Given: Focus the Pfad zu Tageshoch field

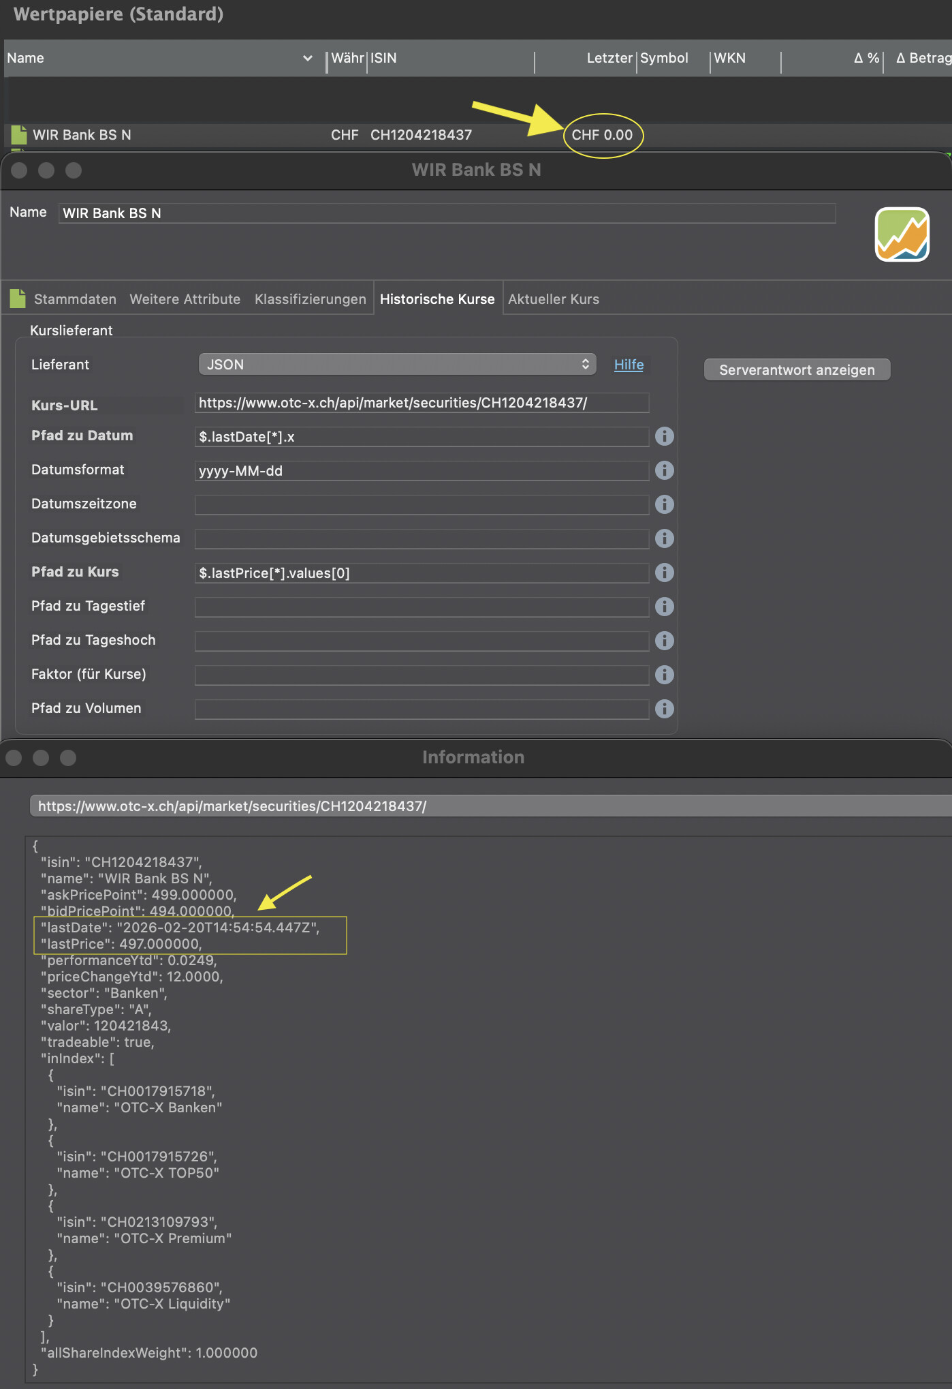Looking at the screenshot, I should click(x=421, y=641).
